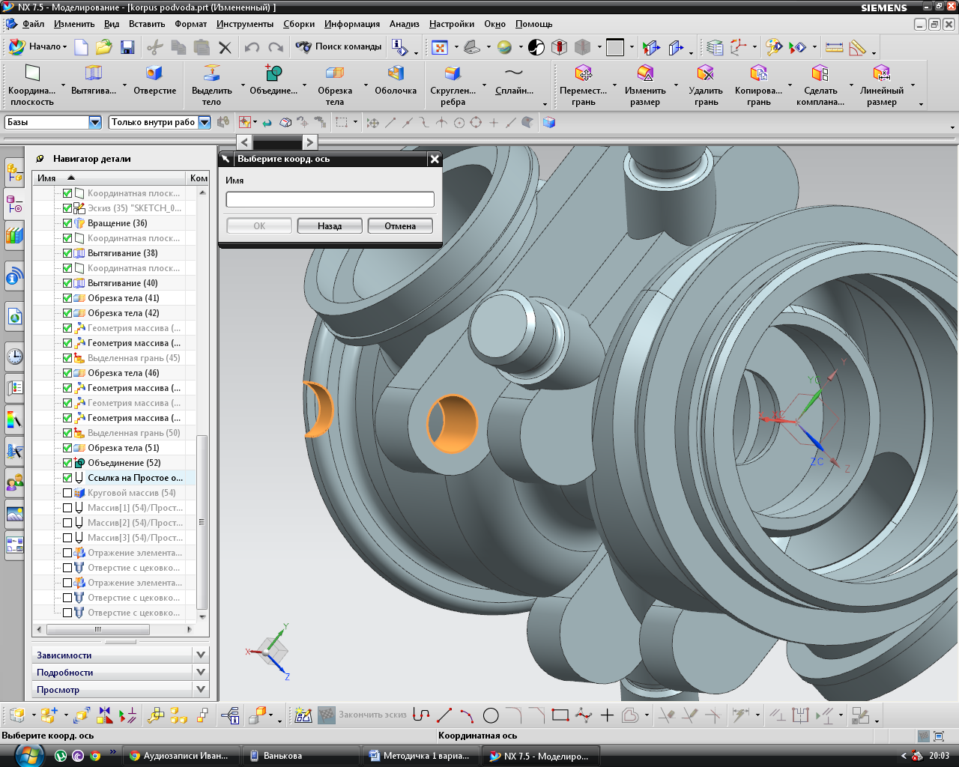Click the Undo arrow icon
This screenshot has width=959, height=767.
[252, 47]
